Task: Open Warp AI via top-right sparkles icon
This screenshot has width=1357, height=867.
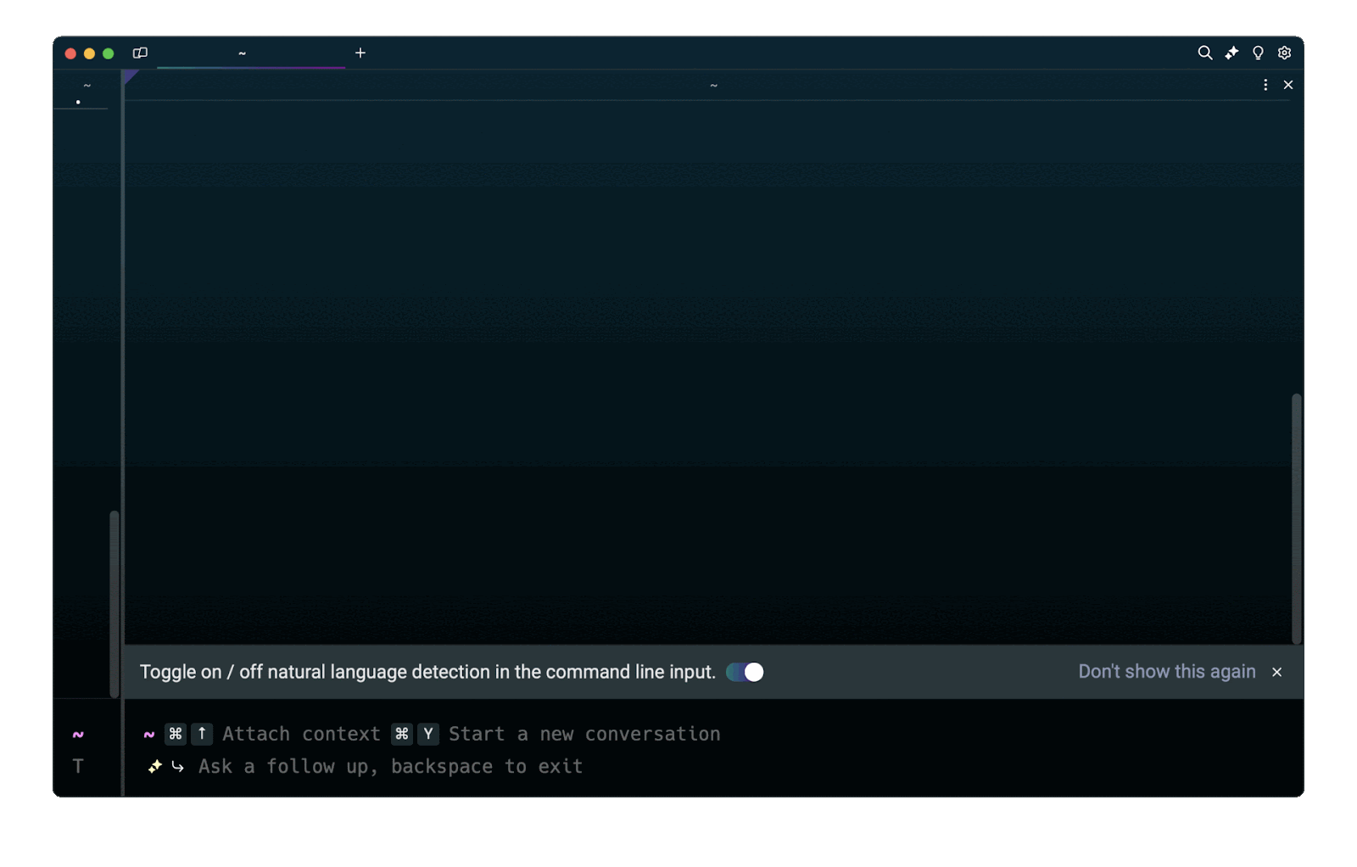Action: click(x=1231, y=53)
